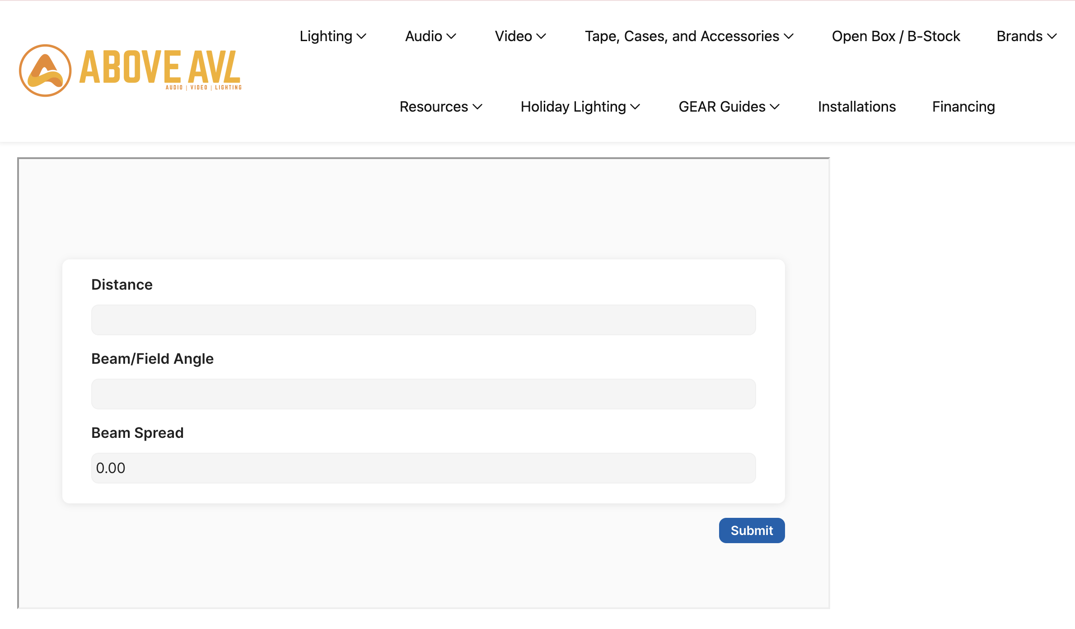Click the Distance label text
The height and width of the screenshot is (629, 1075).
tap(122, 285)
